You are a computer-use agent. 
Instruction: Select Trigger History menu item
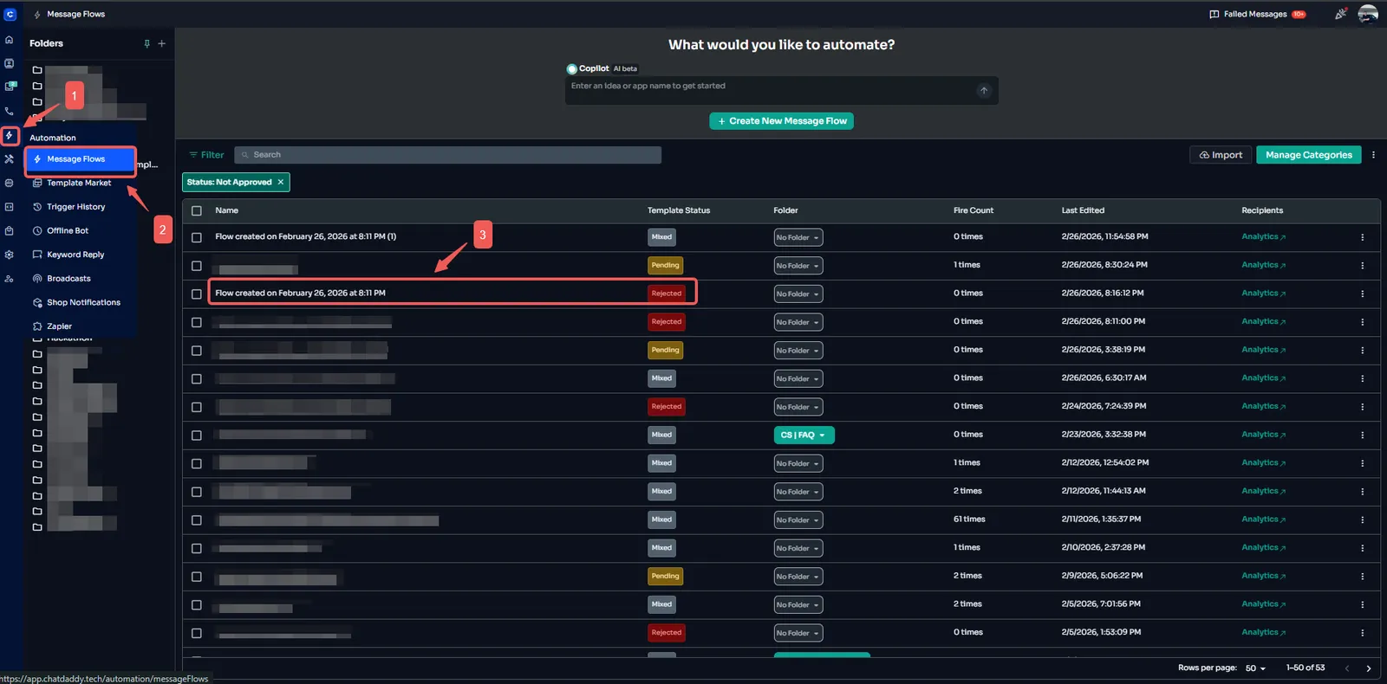(x=75, y=207)
